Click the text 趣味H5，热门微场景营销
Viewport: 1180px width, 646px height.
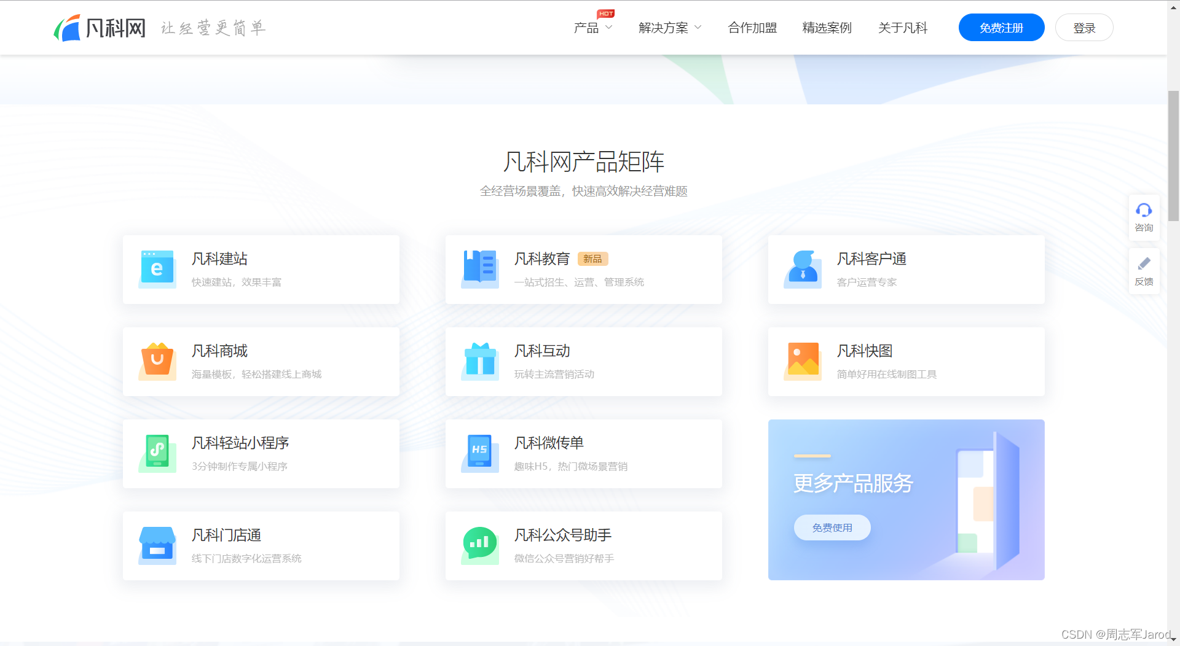point(571,467)
